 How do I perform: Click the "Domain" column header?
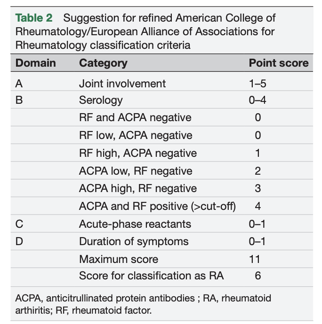pos(36,63)
